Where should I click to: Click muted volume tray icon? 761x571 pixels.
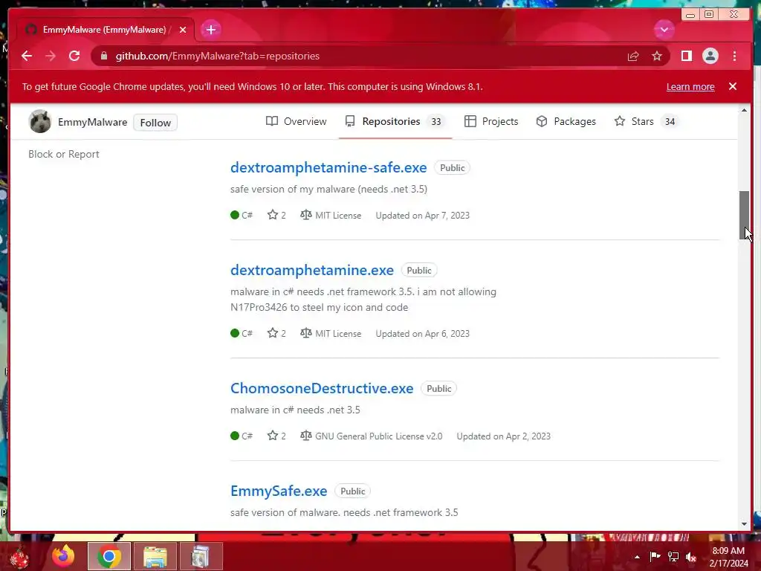[691, 557]
